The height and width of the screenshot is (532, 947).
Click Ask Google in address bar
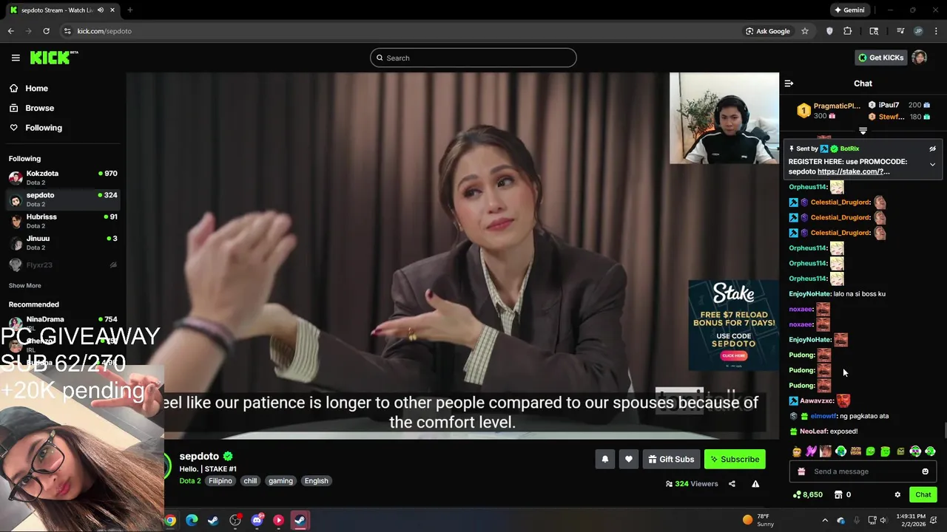tap(767, 31)
